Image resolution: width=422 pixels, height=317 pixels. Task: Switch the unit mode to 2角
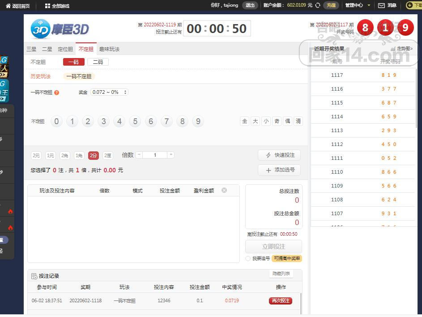[x=65, y=155]
